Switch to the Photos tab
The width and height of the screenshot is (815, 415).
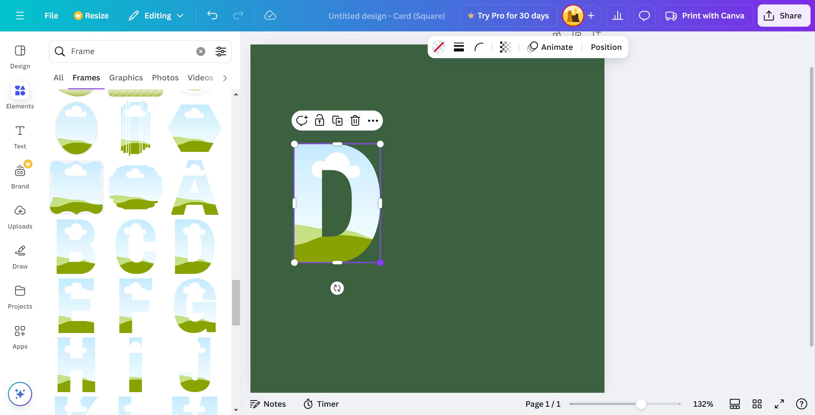[x=165, y=78]
